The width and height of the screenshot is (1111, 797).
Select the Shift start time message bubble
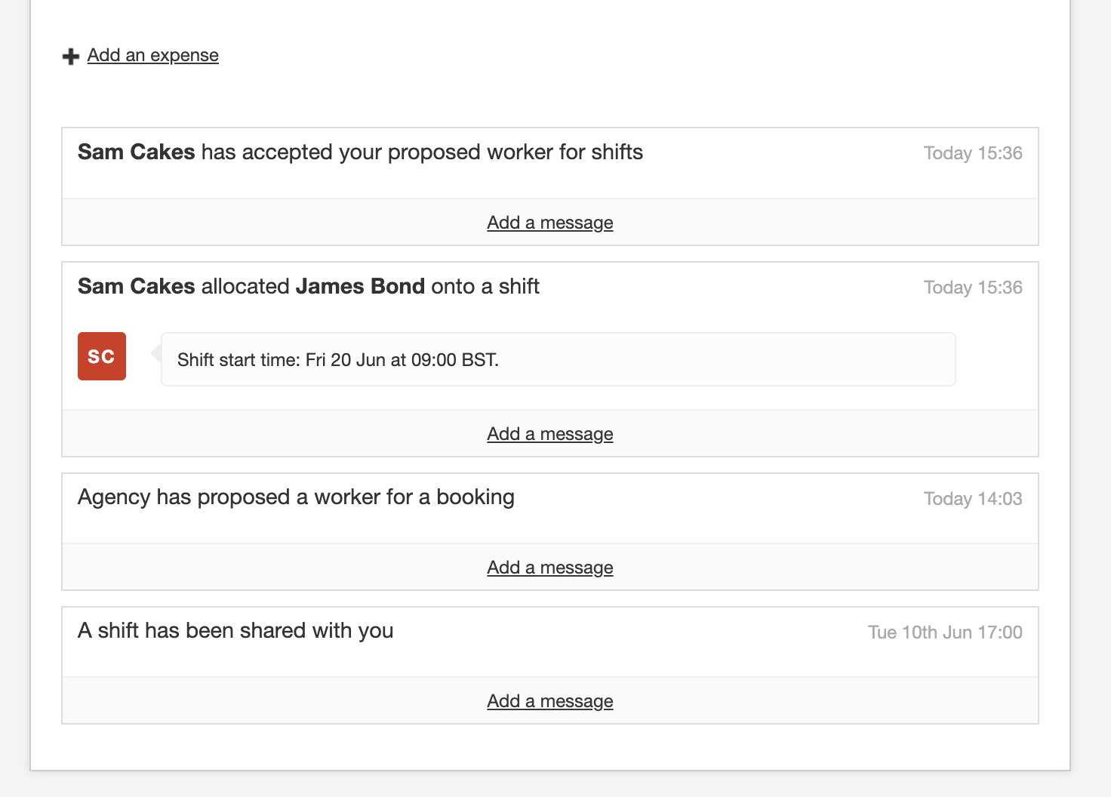(x=558, y=359)
